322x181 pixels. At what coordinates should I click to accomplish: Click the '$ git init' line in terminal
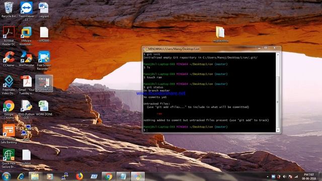152,54
